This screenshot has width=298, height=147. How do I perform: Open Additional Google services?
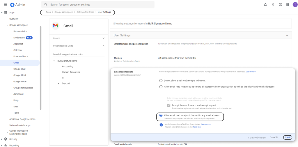[x=22, y=119]
